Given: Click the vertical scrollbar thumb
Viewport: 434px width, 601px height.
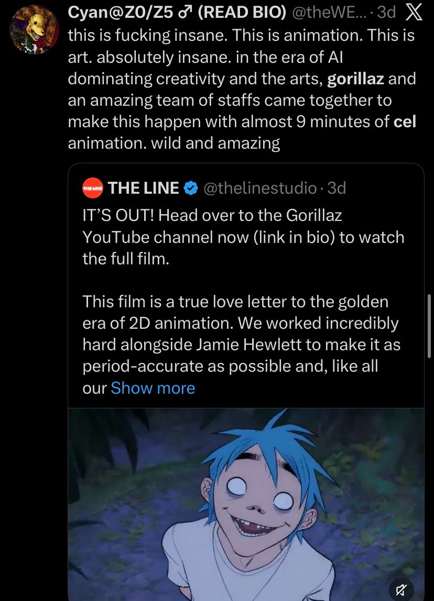Looking at the screenshot, I should point(430,326).
